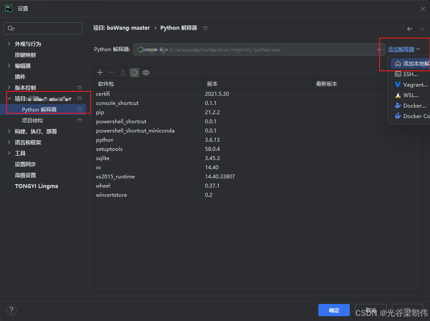Click the house icon of 添加本地解释器

(x=398, y=64)
